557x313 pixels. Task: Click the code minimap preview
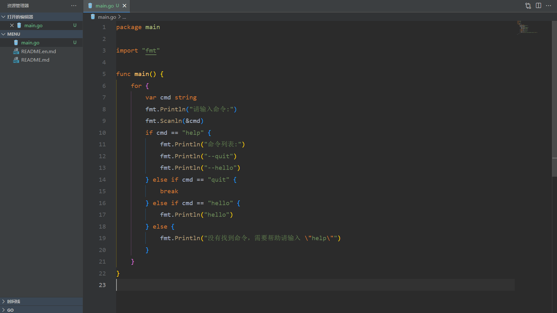527,28
